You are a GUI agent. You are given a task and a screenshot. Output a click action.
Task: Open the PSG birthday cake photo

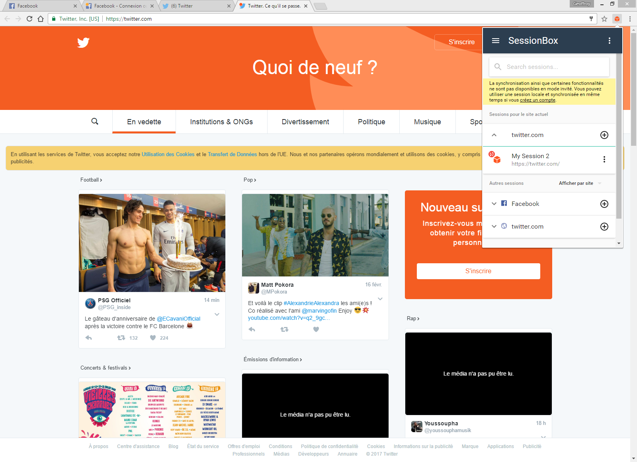click(152, 243)
